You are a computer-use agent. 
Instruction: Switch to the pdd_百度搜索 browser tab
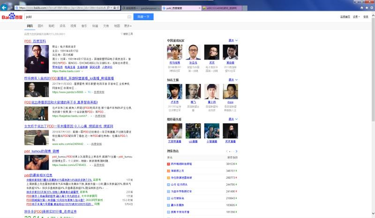(181, 8)
